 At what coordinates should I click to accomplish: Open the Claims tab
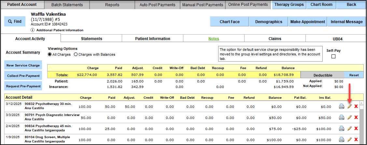(x=275, y=38)
